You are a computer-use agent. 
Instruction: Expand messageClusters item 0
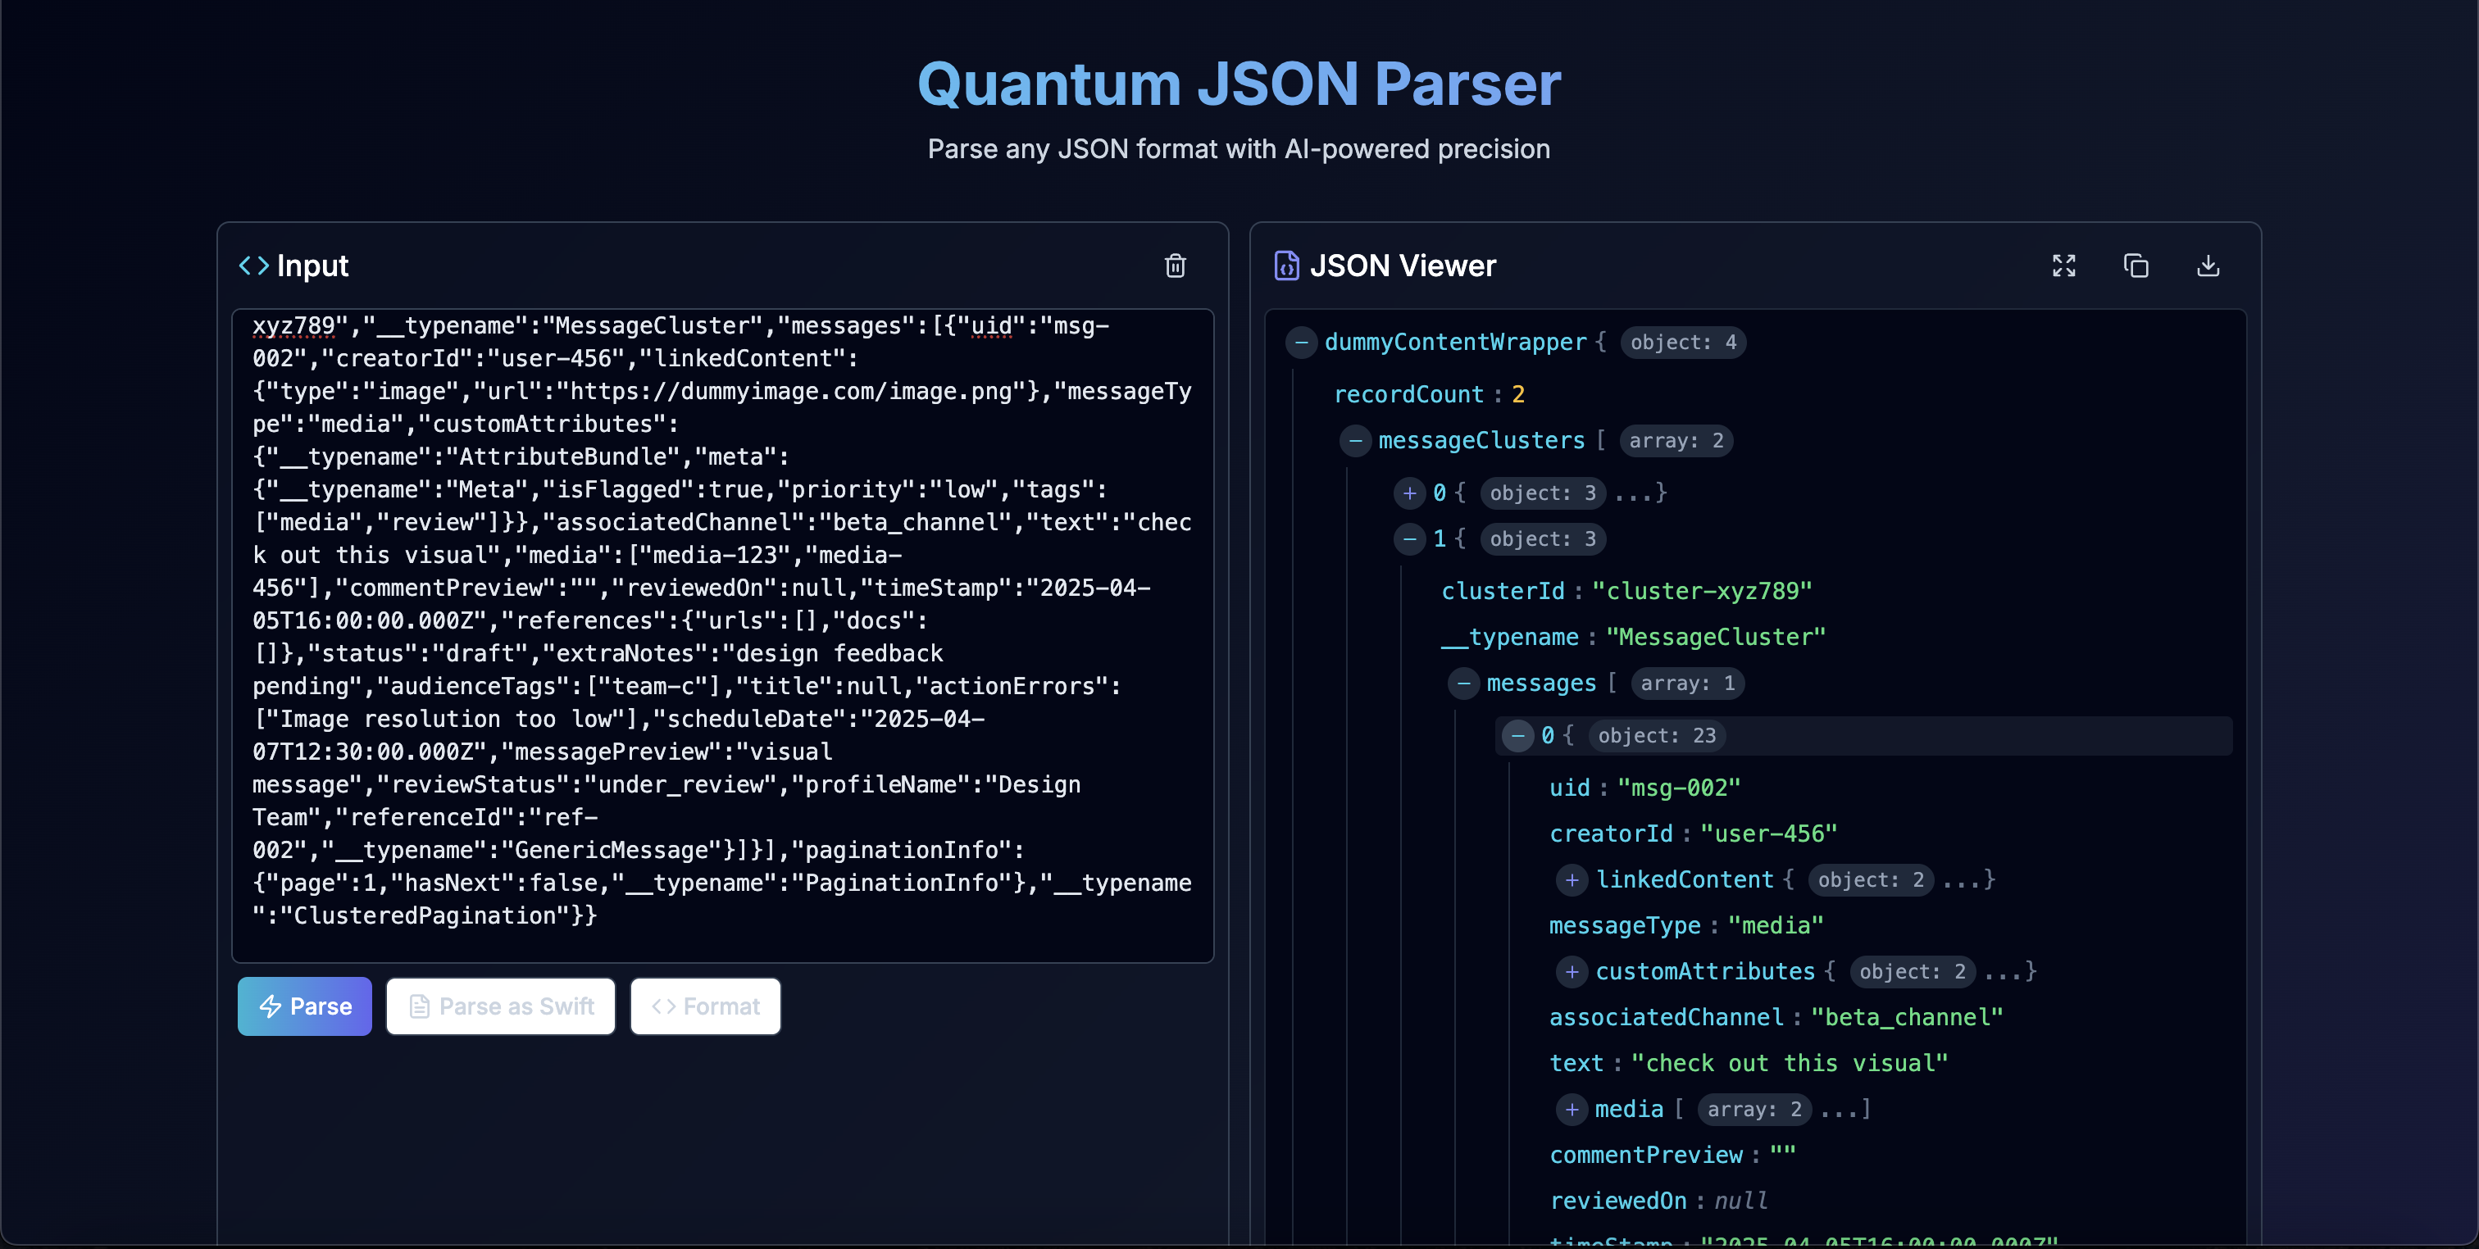click(x=1409, y=493)
